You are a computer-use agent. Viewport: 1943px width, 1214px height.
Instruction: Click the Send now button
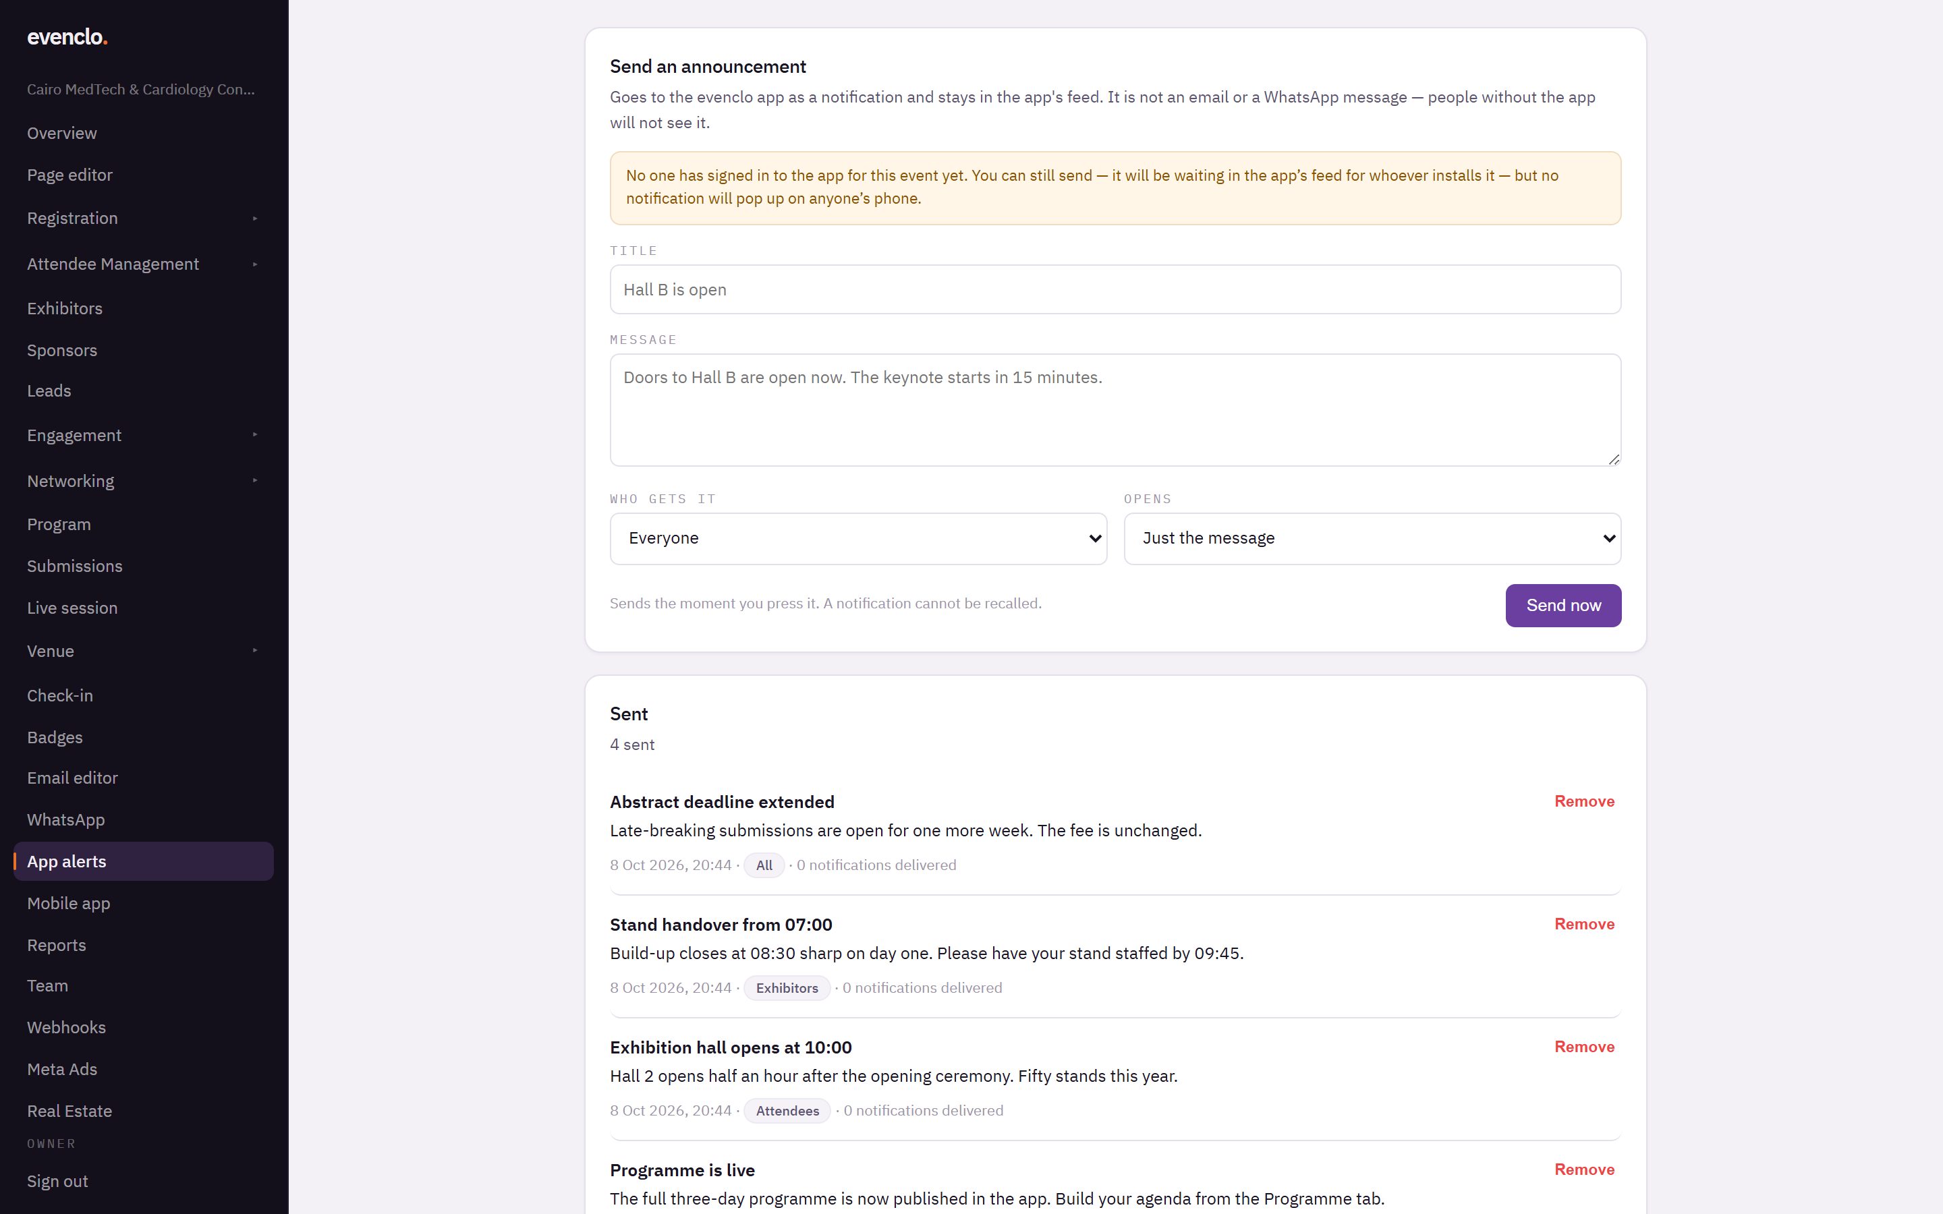coord(1562,606)
